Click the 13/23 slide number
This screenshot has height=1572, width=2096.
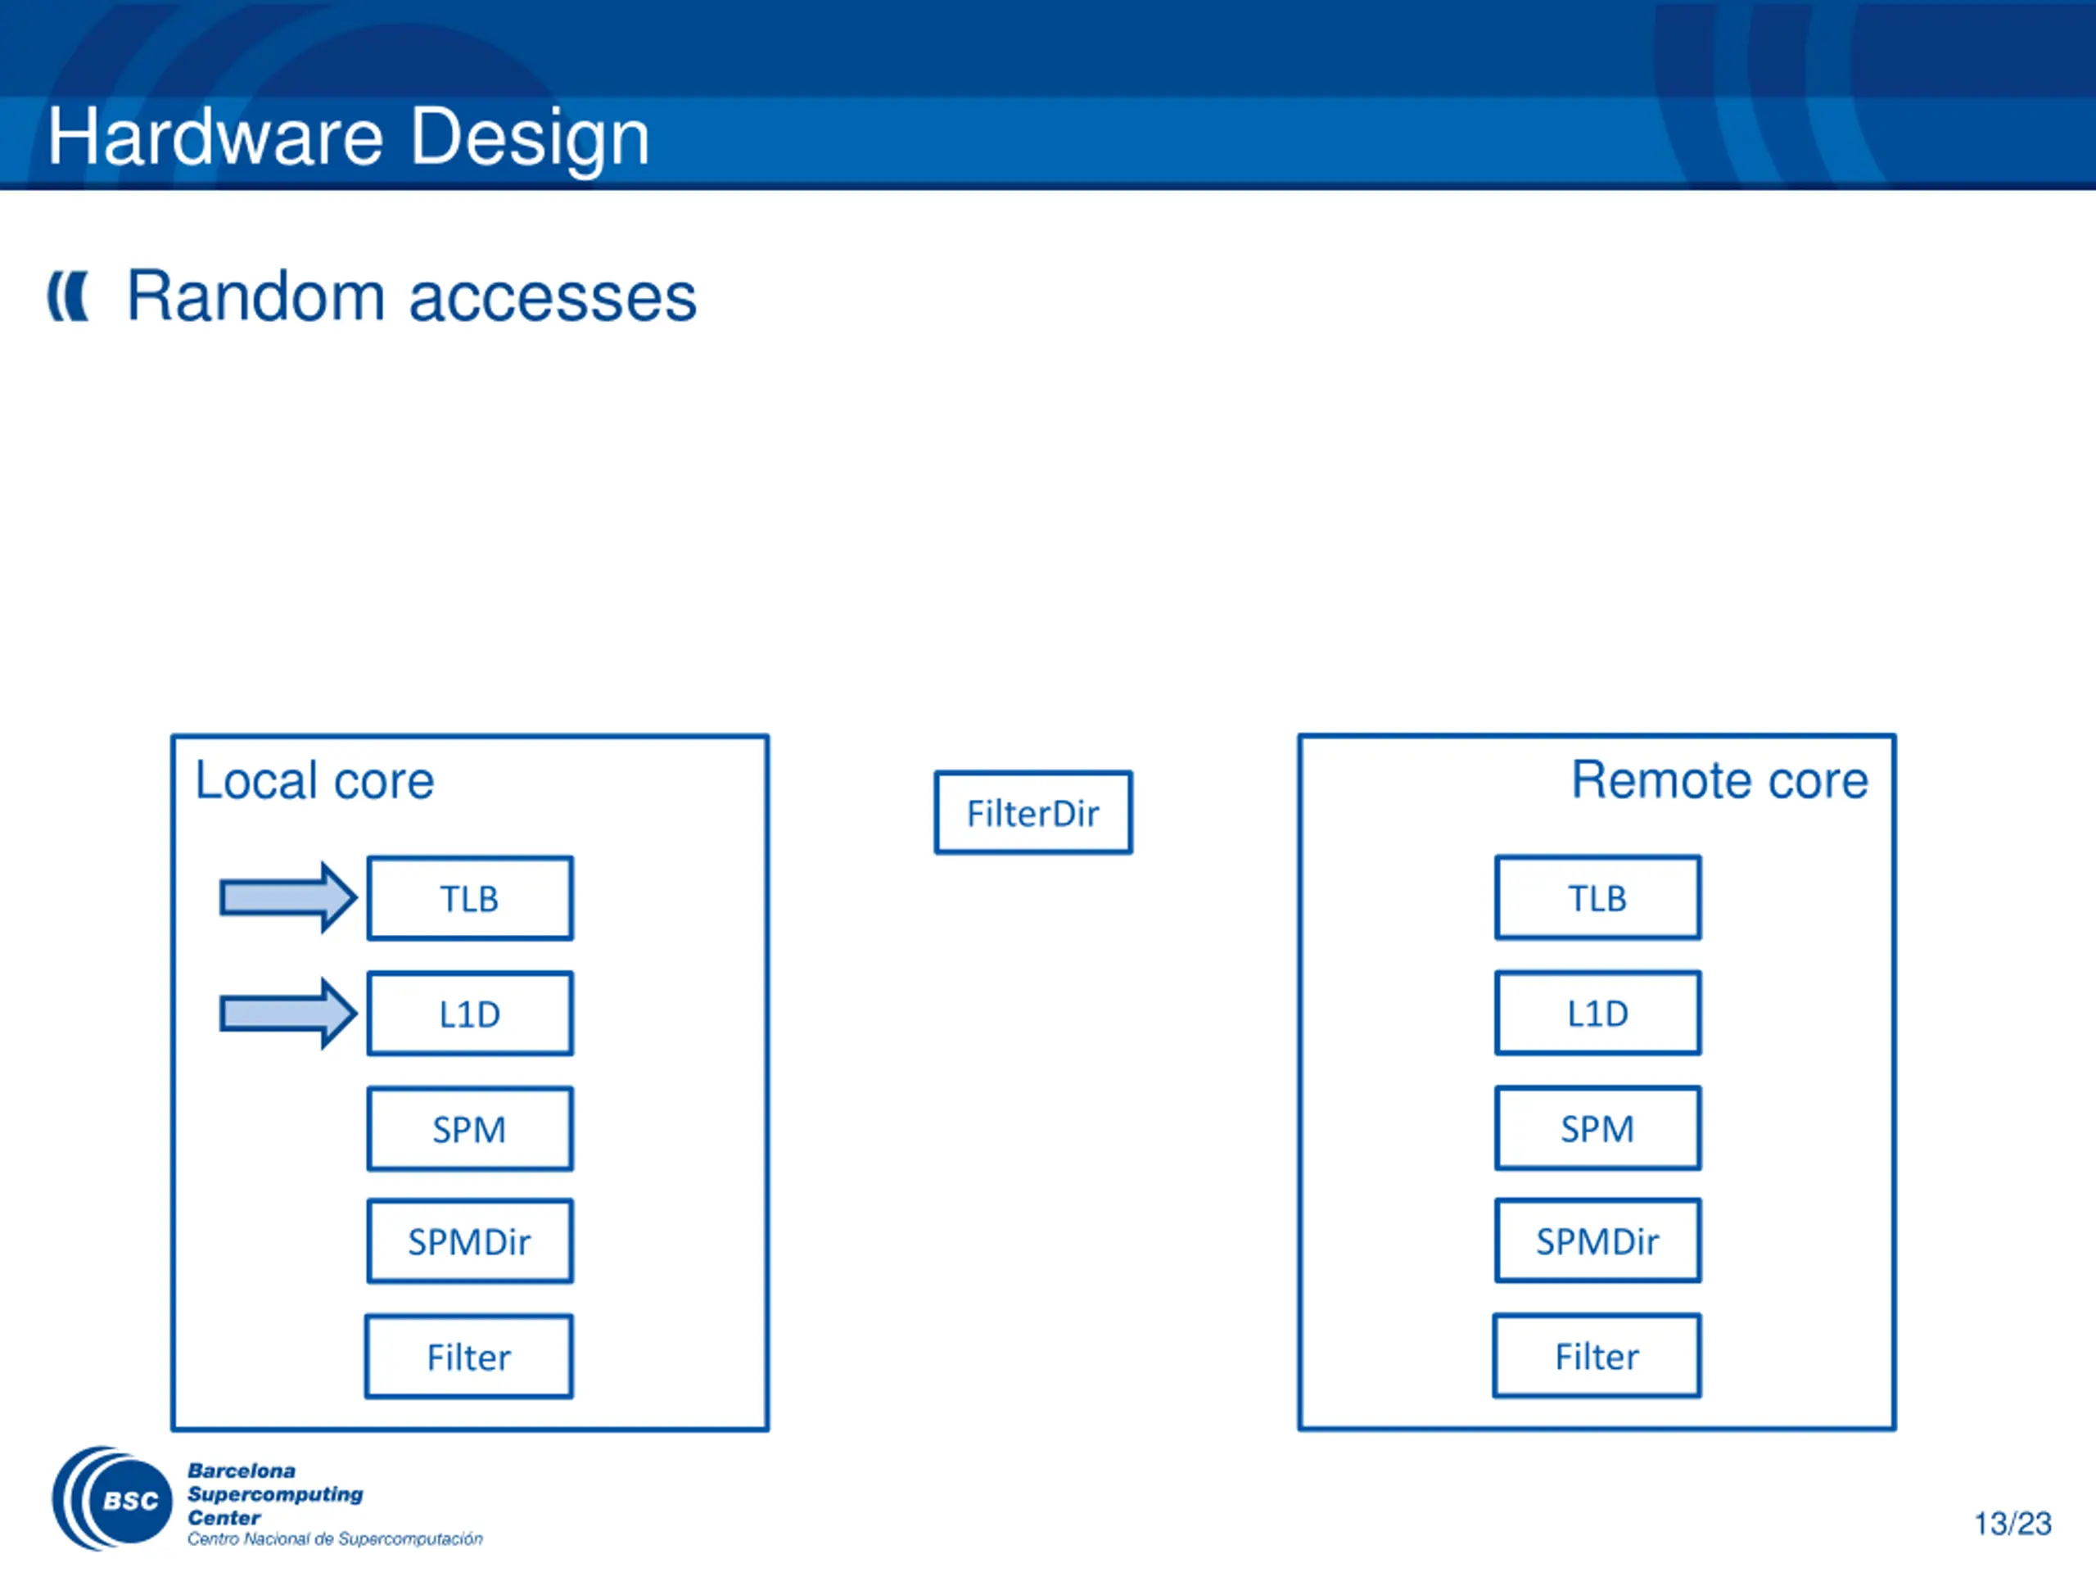pos(2012,1524)
